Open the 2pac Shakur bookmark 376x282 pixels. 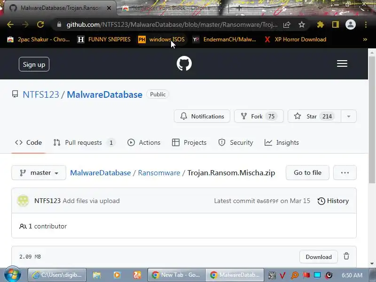pyautogui.click(x=39, y=39)
